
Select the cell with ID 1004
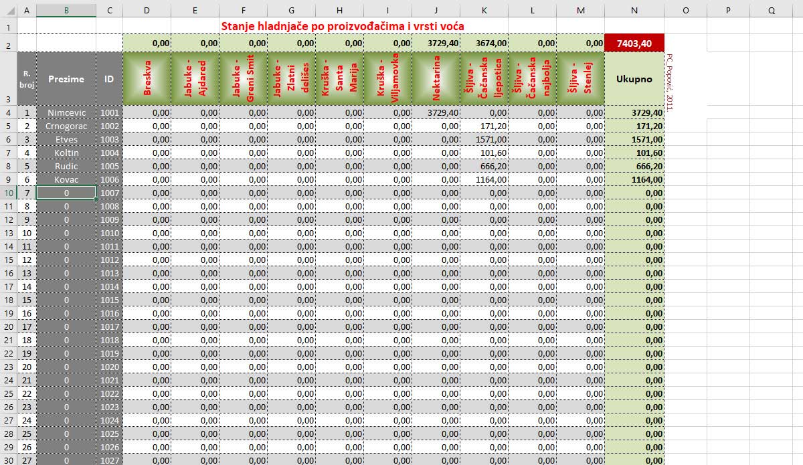pyautogui.click(x=109, y=153)
